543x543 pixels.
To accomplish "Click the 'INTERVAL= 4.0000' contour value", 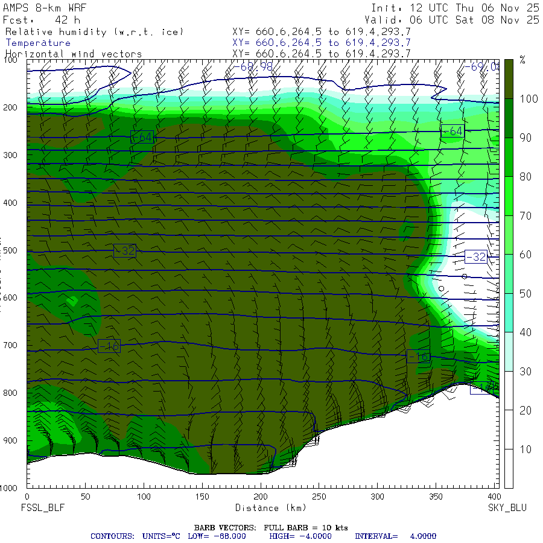I will coord(395,536).
